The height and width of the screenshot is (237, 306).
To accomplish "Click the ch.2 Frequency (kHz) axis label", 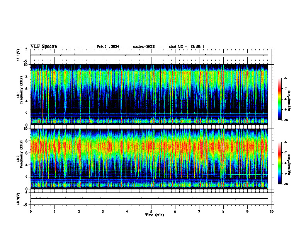I will click(x=20, y=155).
